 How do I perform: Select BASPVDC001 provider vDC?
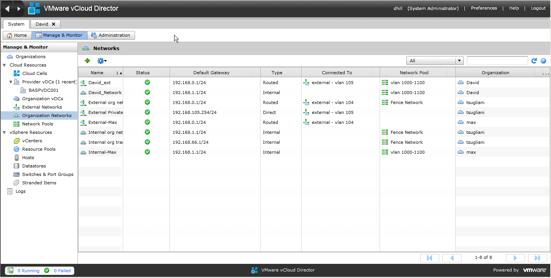coord(43,90)
